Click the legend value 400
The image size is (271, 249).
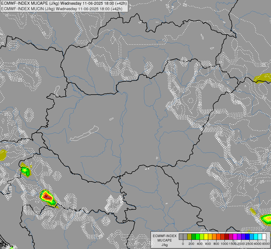[x=200, y=244]
